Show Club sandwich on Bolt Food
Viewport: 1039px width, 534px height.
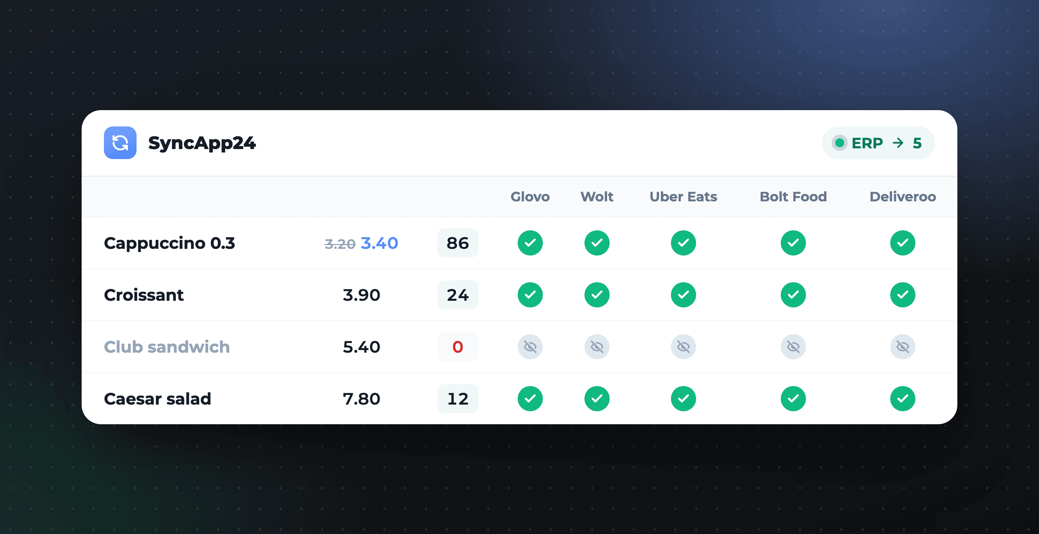pos(793,347)
